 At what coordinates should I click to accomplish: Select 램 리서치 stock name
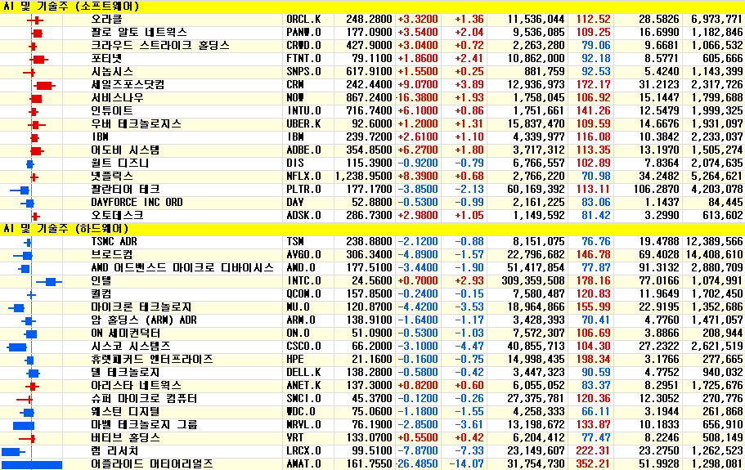[114, 450]
